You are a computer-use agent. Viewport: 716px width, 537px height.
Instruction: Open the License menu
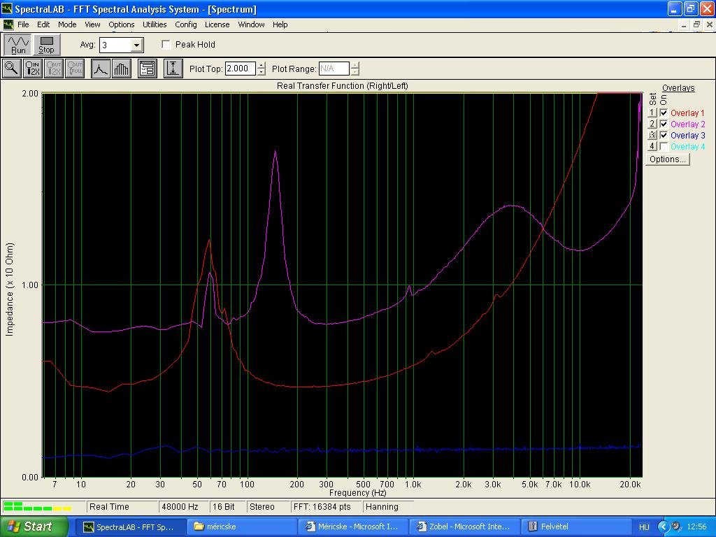point(217,24)
